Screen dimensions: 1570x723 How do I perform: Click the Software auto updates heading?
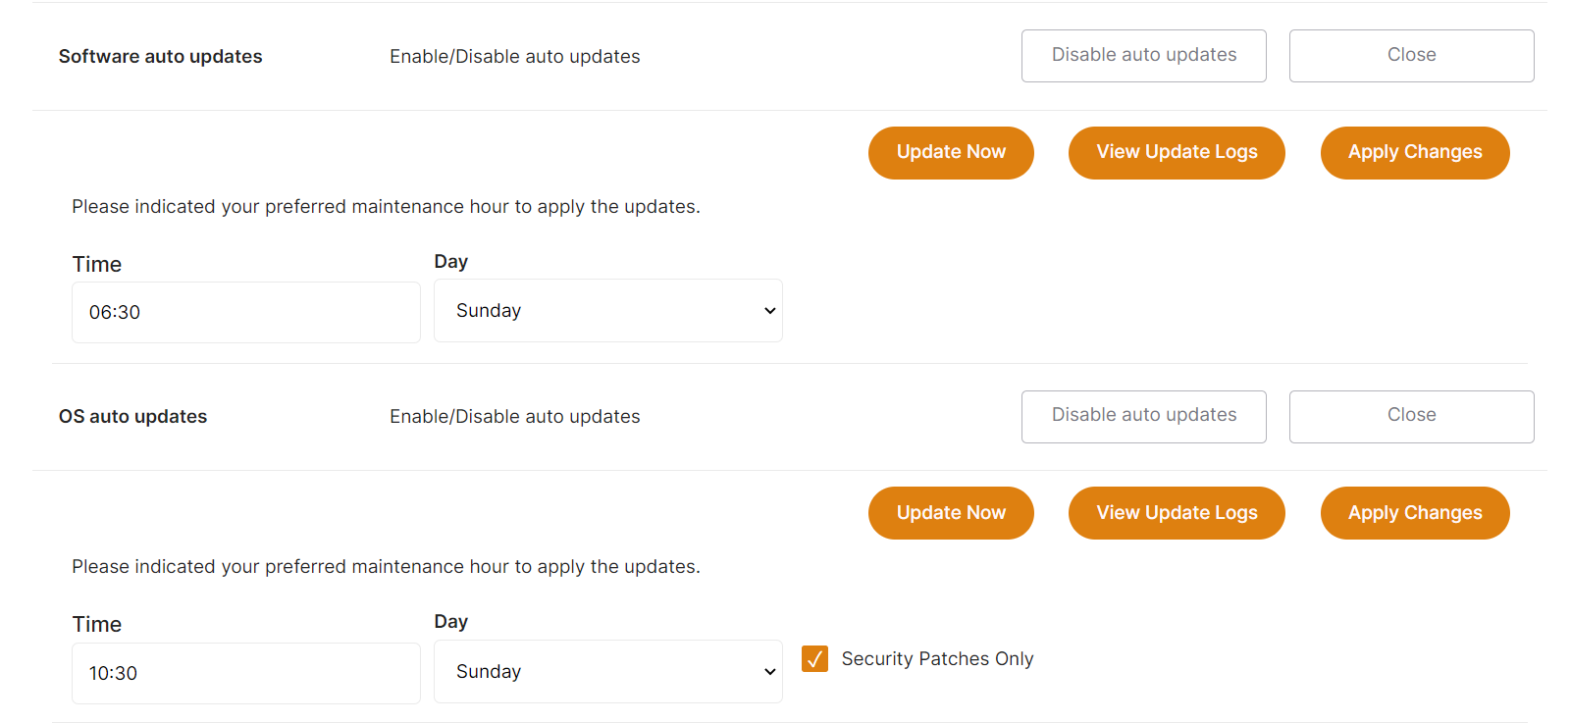pos(160,57)
